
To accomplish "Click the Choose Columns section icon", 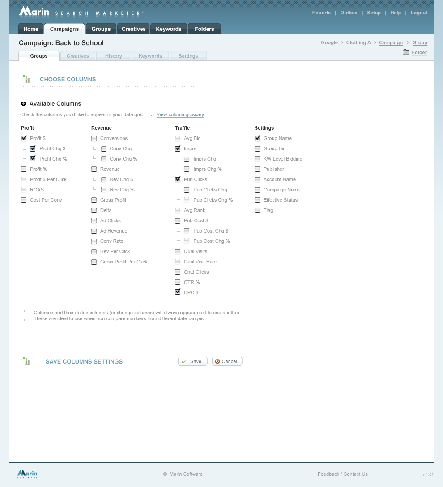I will pyautogui.click(x=26, y=80).
